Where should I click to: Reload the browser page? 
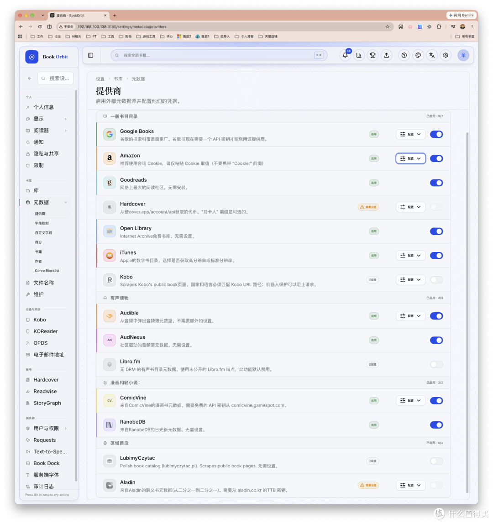click(x=40, y=27)
